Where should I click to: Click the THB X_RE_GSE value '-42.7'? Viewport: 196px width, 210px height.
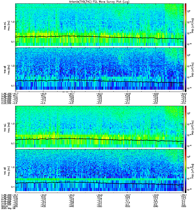coord(15,94)
